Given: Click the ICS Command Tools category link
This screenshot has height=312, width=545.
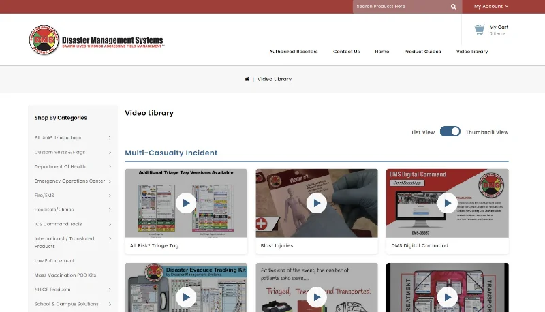Looking at the screenshot, I should [58, 224].
